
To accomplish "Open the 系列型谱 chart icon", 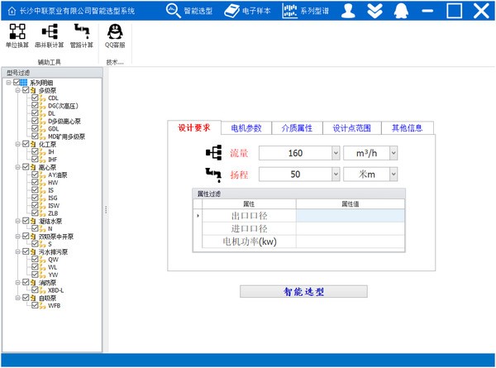I will (289, 11).
